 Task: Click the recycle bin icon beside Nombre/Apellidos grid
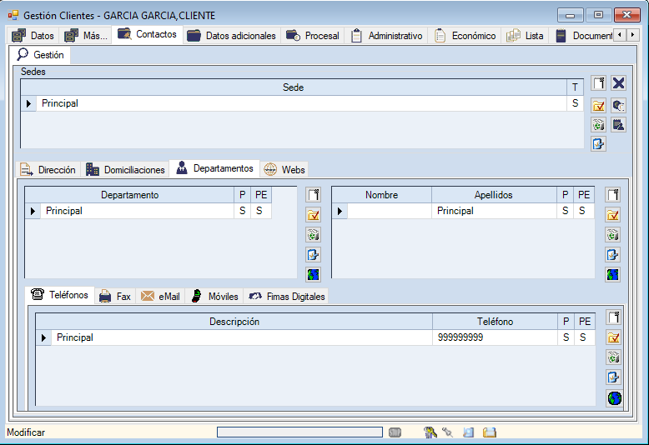tap(613, 235)
